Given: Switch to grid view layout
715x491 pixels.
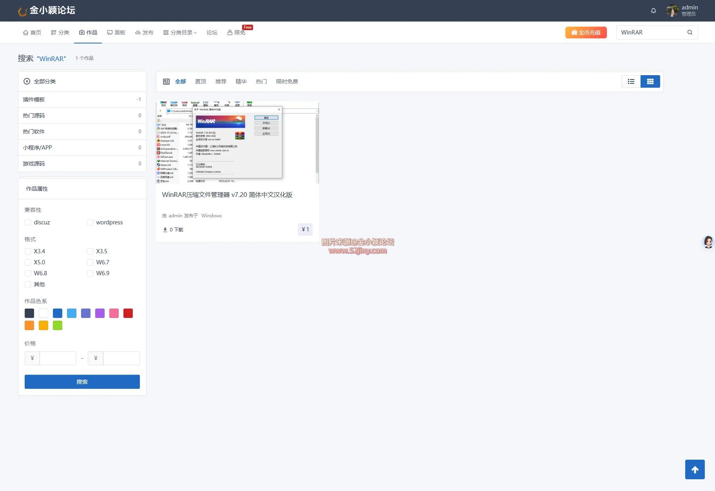Looking at the screenshot, I should pos(650,81).
